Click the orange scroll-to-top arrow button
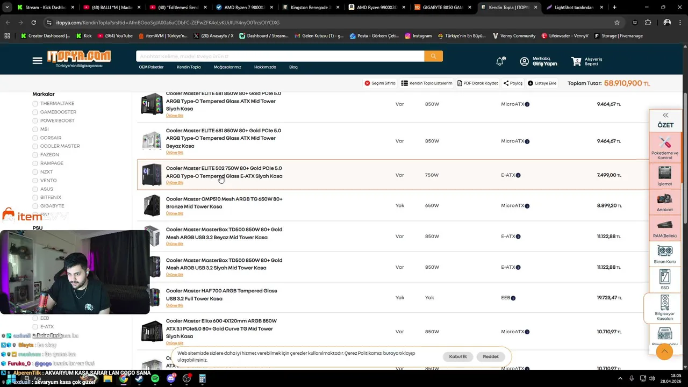This screenshot has width=688, height=387. (664, 352)
